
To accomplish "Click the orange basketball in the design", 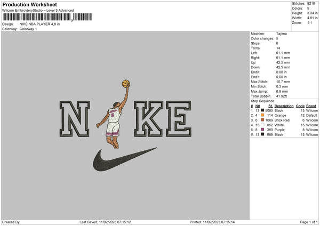I will click(x=126, y=84).
